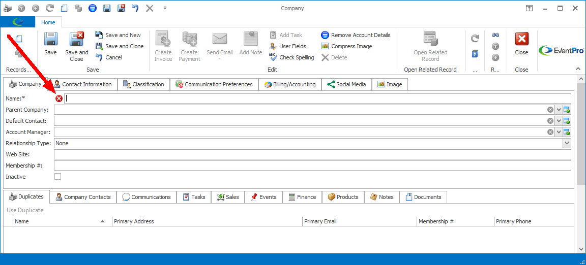Click the new record page icon in Records group

pos(19,39)
